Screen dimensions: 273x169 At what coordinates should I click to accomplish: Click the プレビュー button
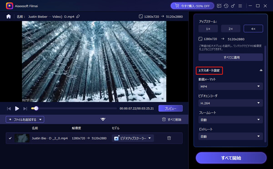pyautogui.click(x=171, y=109)
